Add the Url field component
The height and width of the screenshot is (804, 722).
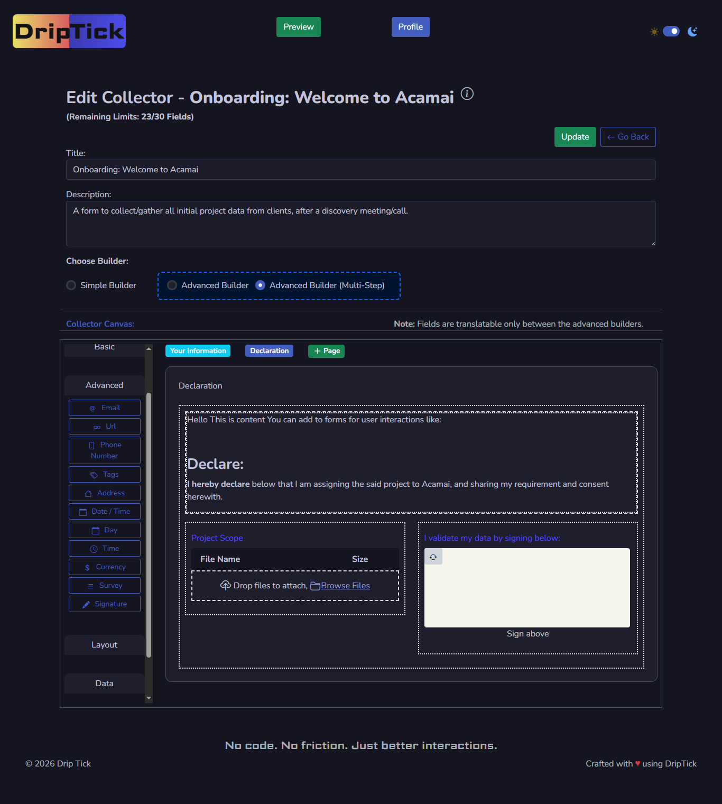105,427
